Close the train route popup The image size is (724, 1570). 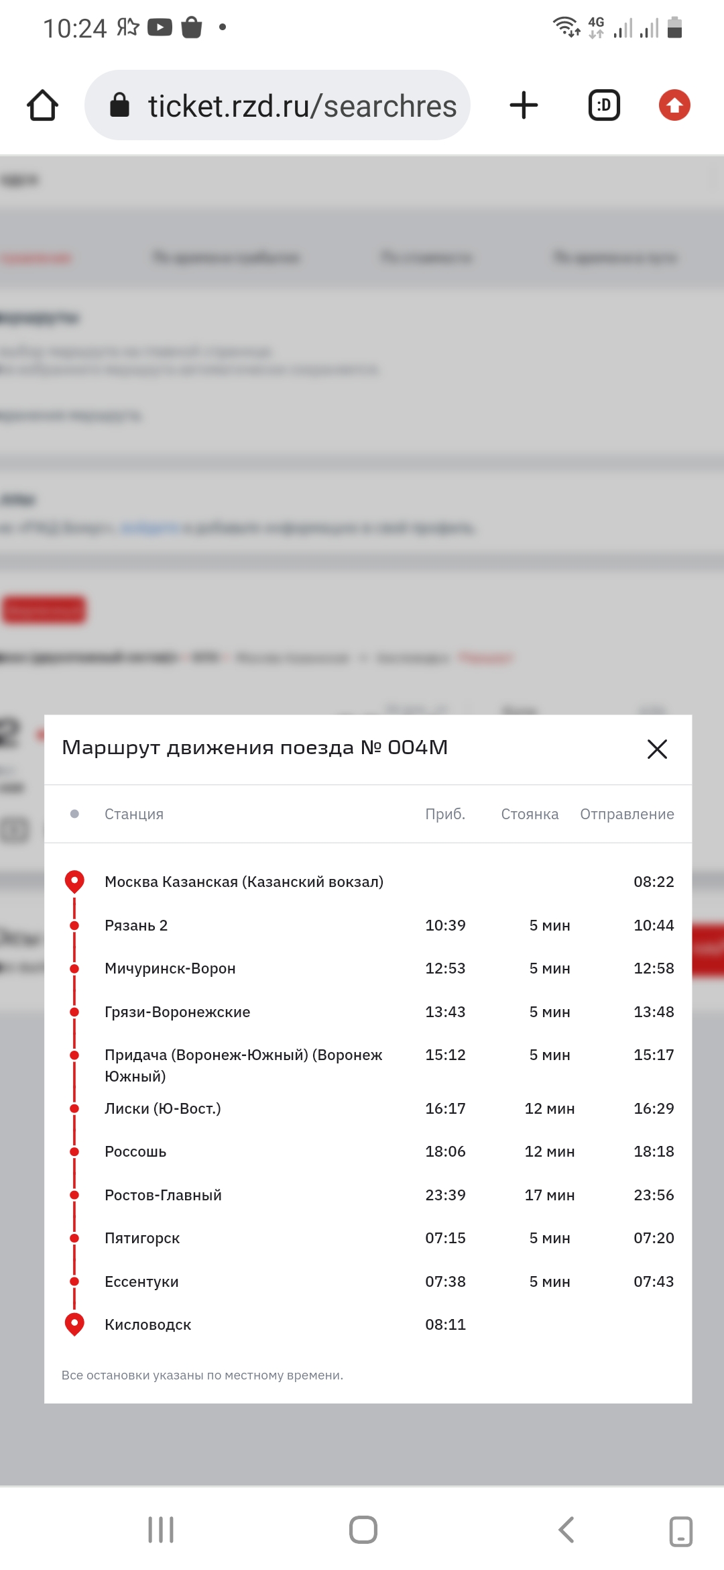[657, 749]
